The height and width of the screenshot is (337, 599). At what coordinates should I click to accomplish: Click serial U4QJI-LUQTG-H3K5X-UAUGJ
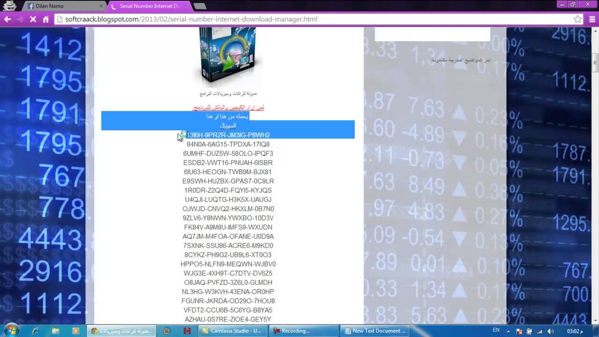228,199
